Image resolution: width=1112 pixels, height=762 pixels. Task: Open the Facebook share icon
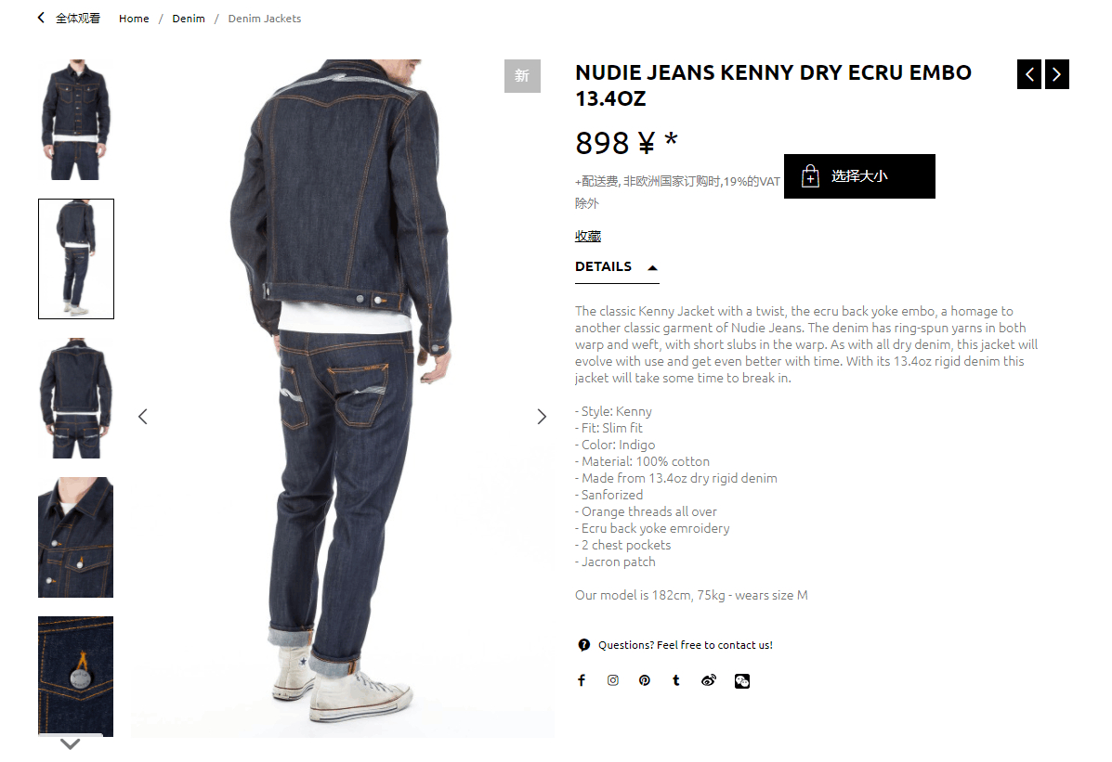[x=582, y=680]
